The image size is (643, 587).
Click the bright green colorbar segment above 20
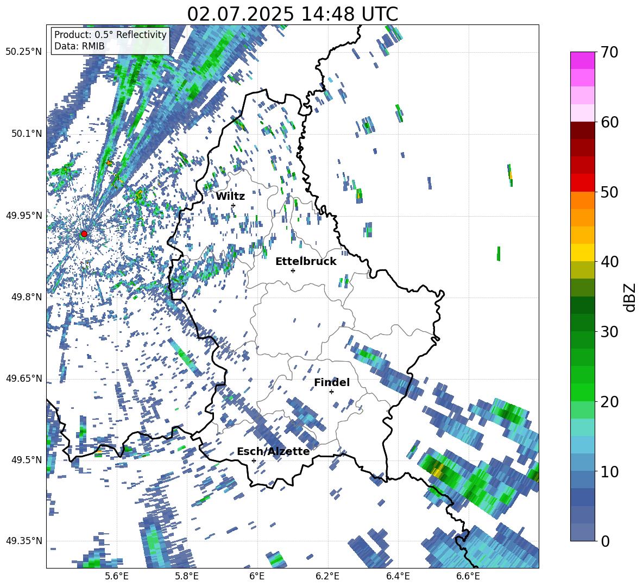point(582,392)
